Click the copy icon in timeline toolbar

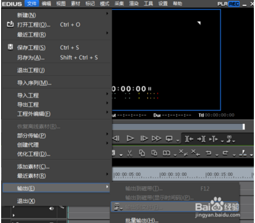[x=142, y=153]
